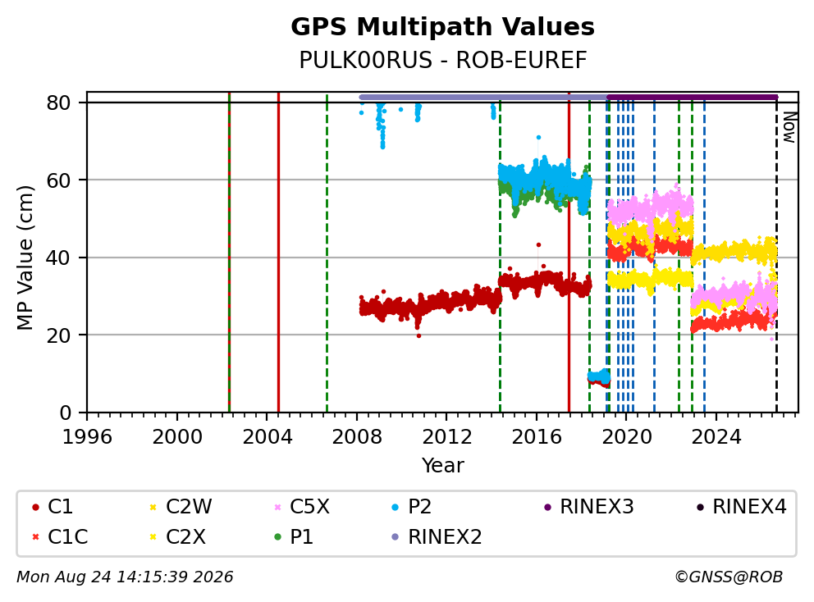
Task: Select the RINEX3 purple legend dot
Action: point(547,507)
